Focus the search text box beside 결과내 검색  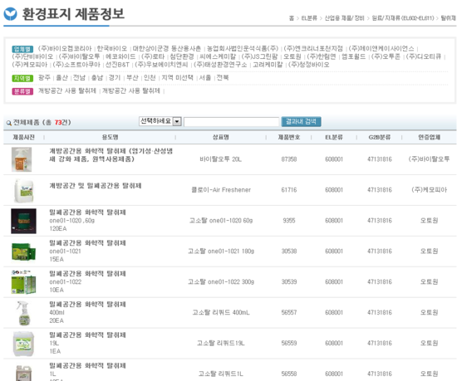(232, 122)
